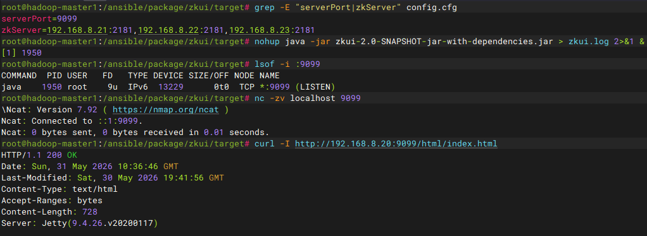Click the IPv6 type value
647x236 pixels.
click(138, 87)
